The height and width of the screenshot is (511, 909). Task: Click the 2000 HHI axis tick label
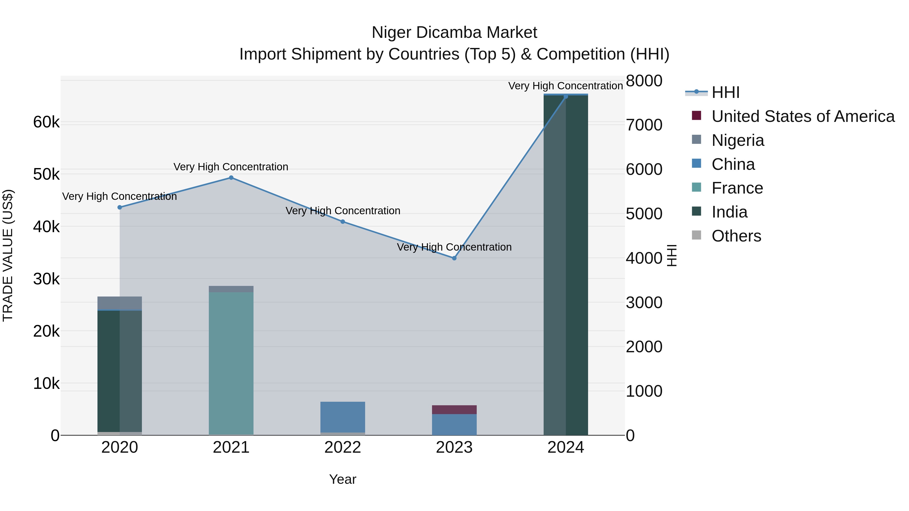(x=644, y=347)
